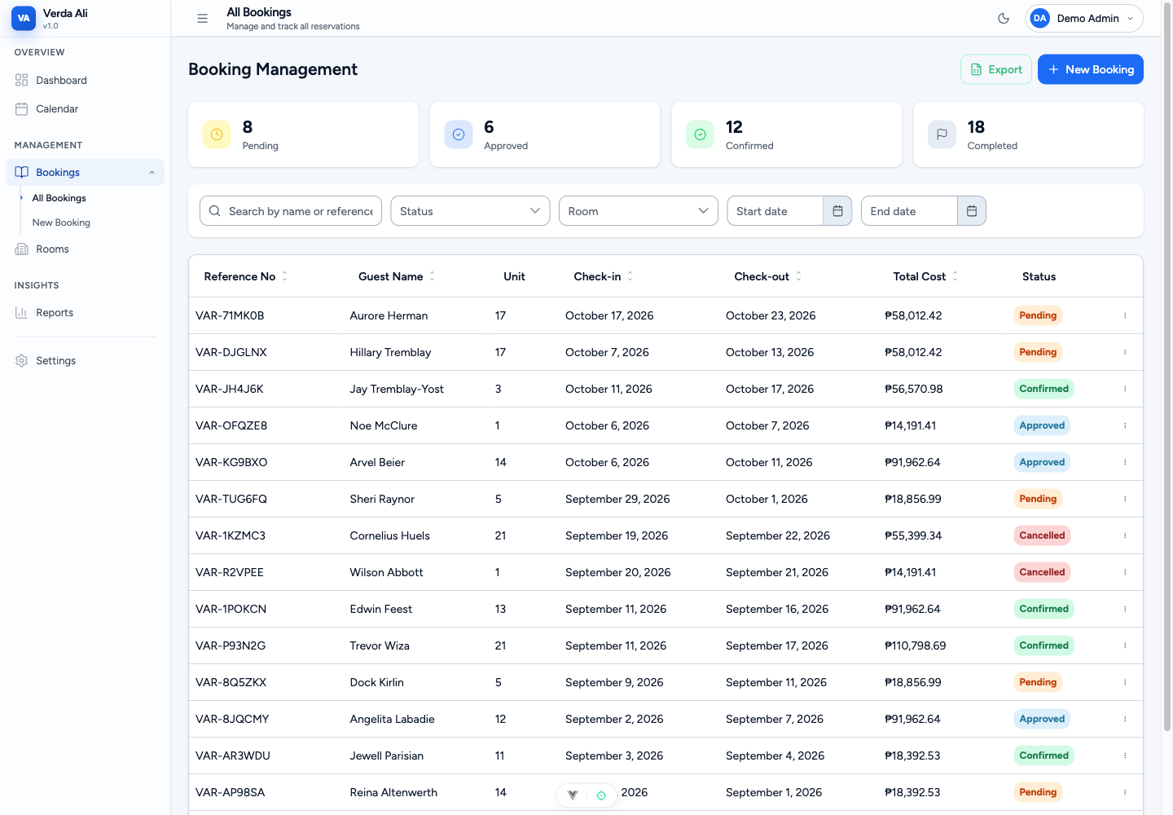
Task: Click guest name Aurore Herman
Action: 389,315
